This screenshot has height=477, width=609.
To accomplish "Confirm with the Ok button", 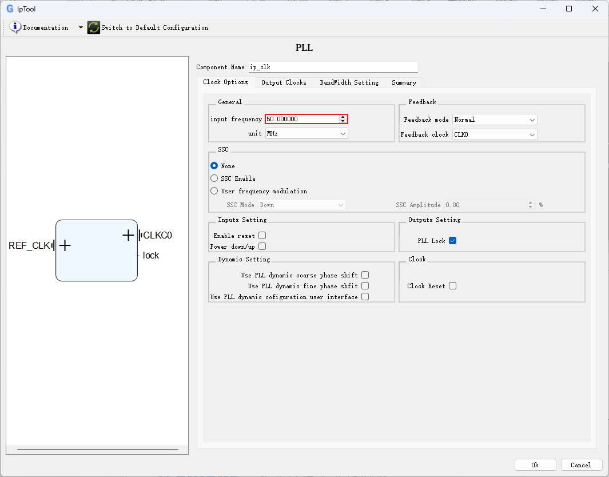I will (x=535, y=465).
